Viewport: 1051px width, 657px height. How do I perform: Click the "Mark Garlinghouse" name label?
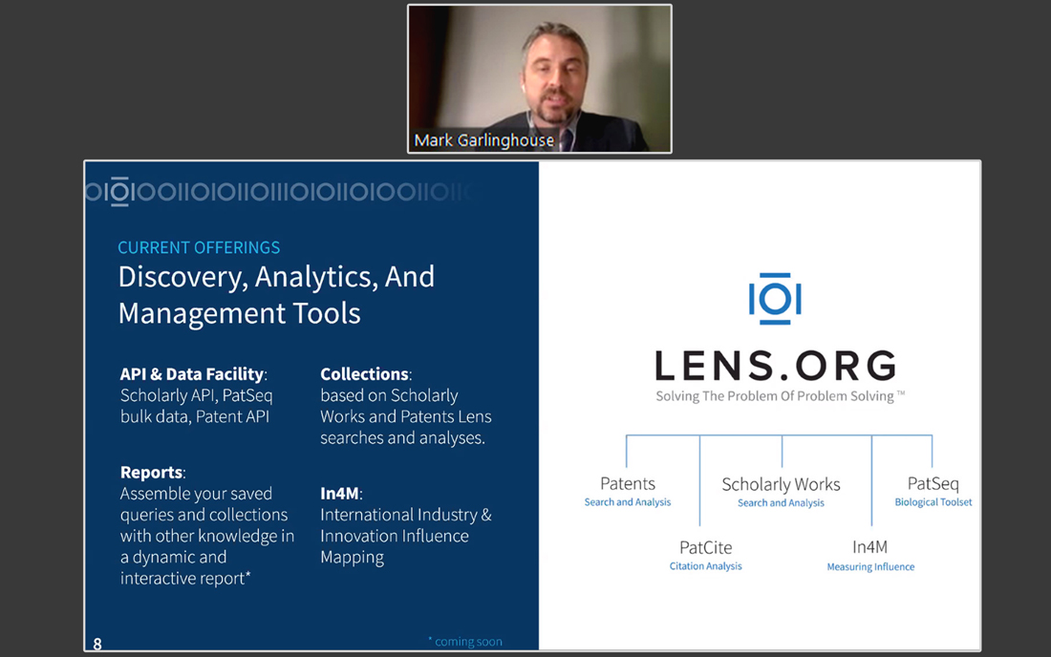coord(484,140)
